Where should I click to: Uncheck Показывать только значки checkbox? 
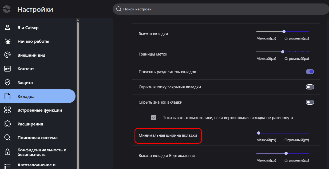(154, 118)
